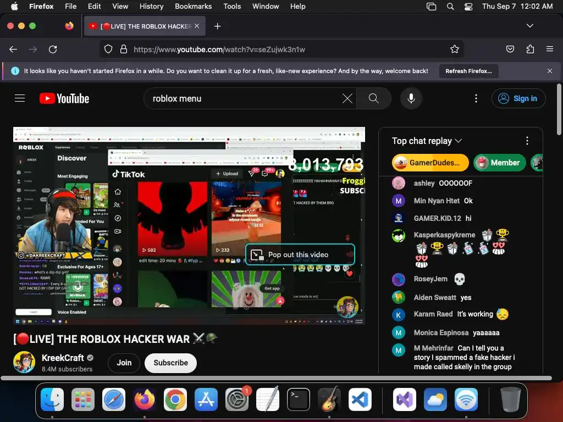This screenshot has width=563, height=422.
Task: Open the menu bar date and time
Action: pyautogui.click(x=517, y=7)
